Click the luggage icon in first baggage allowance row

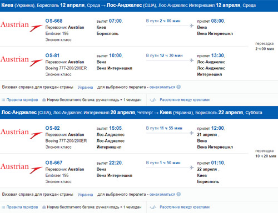[44, 100]
